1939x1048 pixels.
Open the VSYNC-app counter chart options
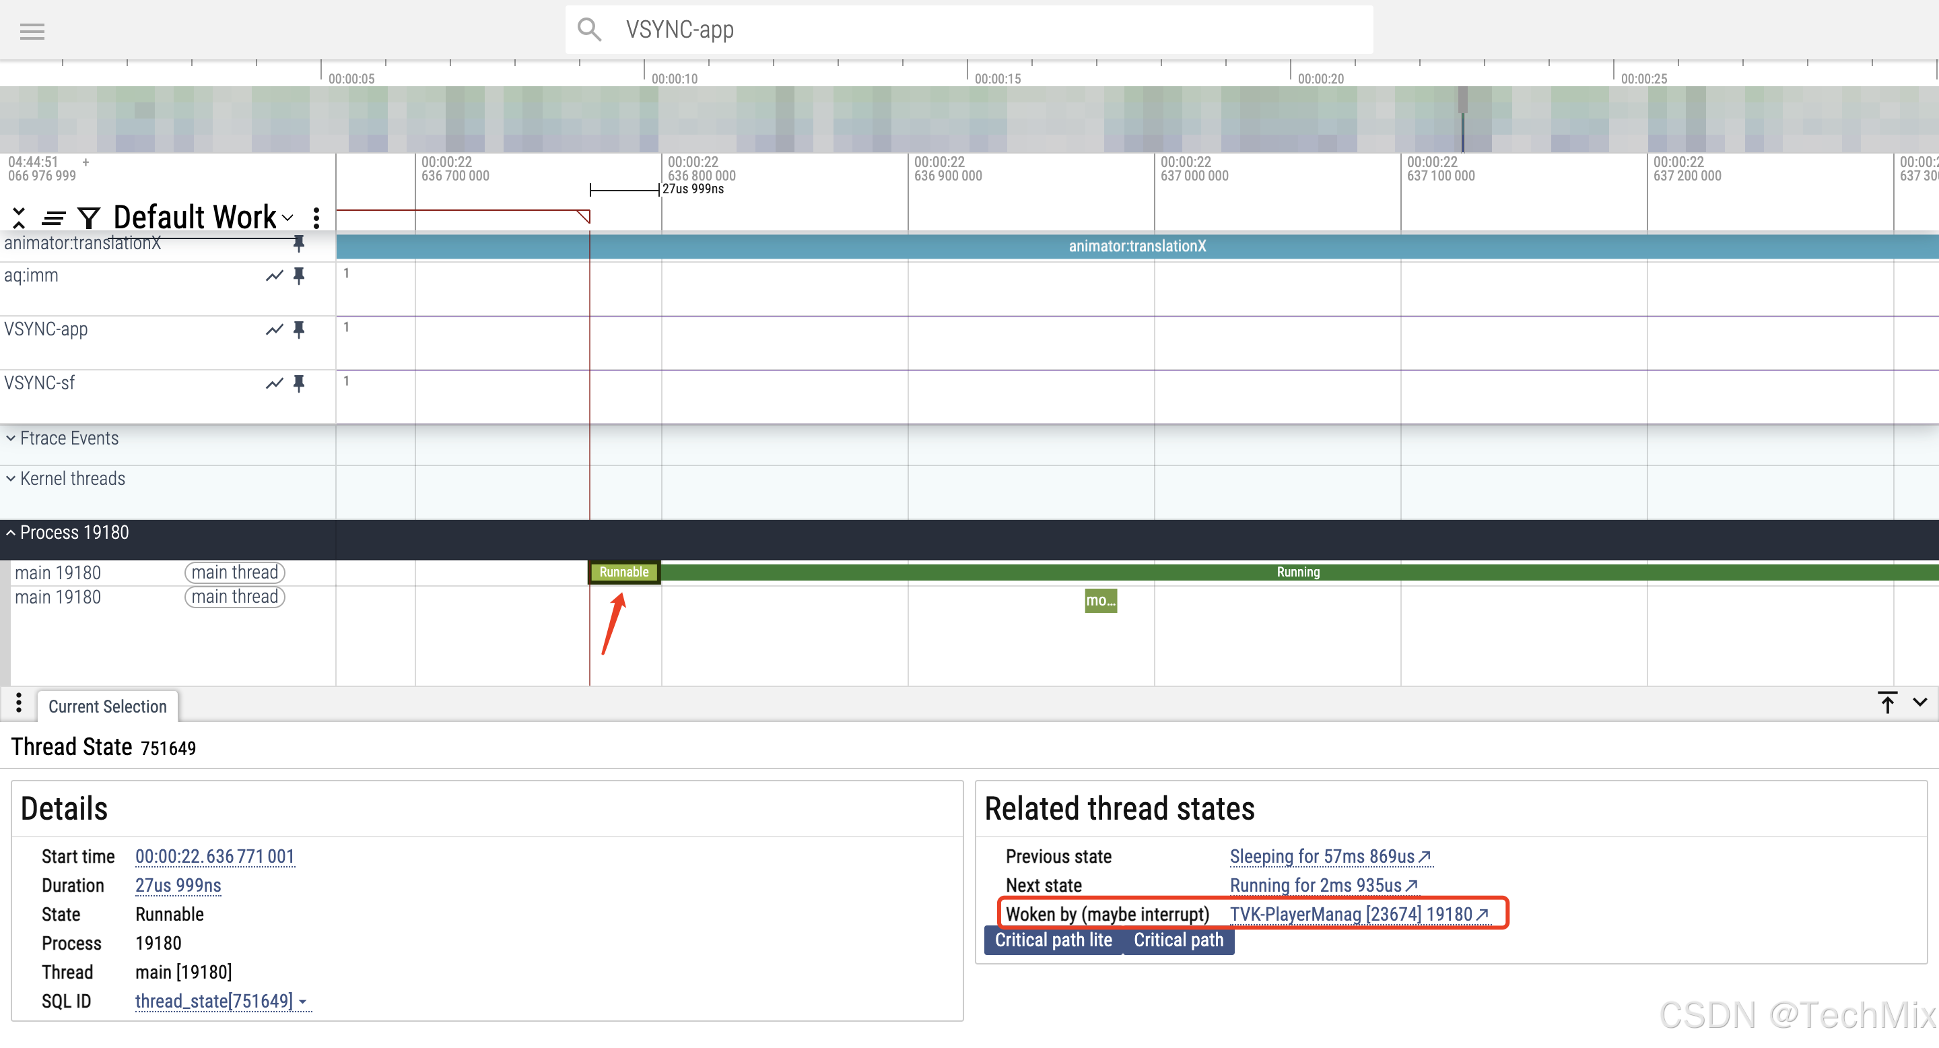(274, 330)
